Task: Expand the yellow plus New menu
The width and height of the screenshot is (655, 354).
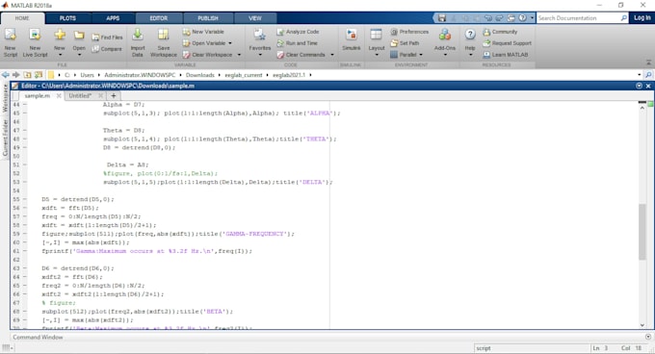Action: (60, 55)
